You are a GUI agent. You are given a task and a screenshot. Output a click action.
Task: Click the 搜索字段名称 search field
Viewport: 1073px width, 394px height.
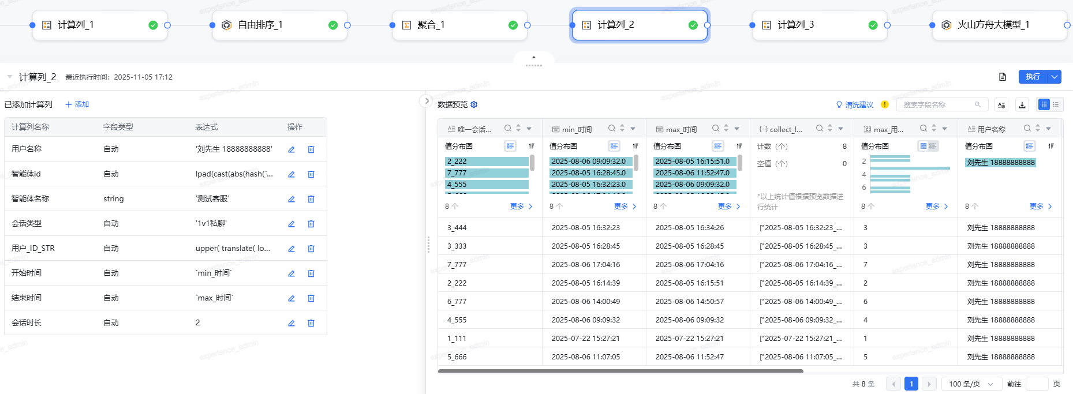click(936, 104)
